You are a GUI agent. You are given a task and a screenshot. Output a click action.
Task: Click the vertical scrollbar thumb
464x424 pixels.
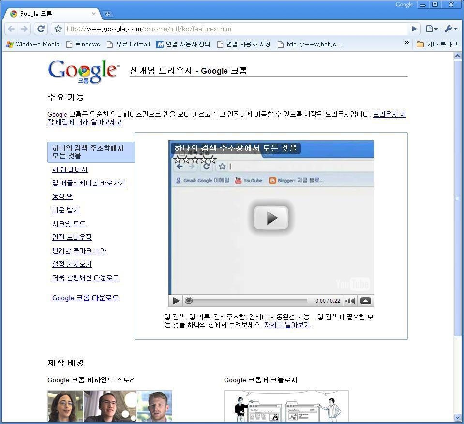pos(457,198)
